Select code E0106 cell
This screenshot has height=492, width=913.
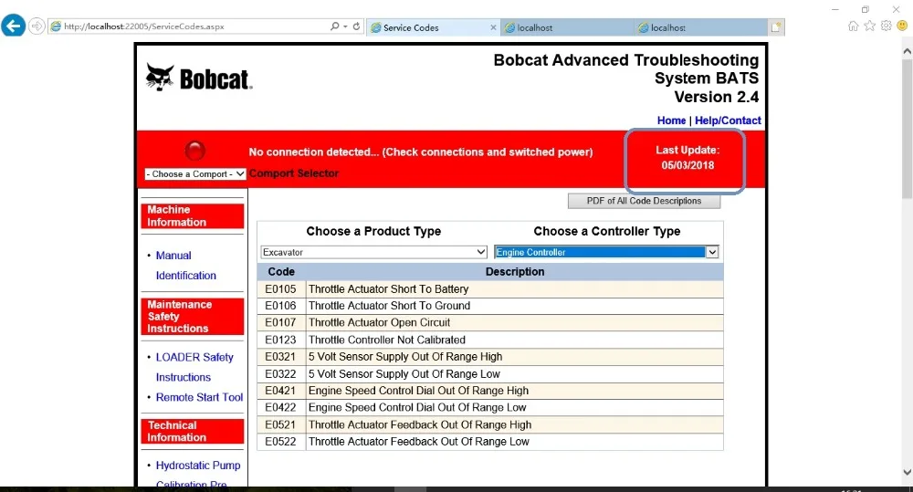[280, 306]
